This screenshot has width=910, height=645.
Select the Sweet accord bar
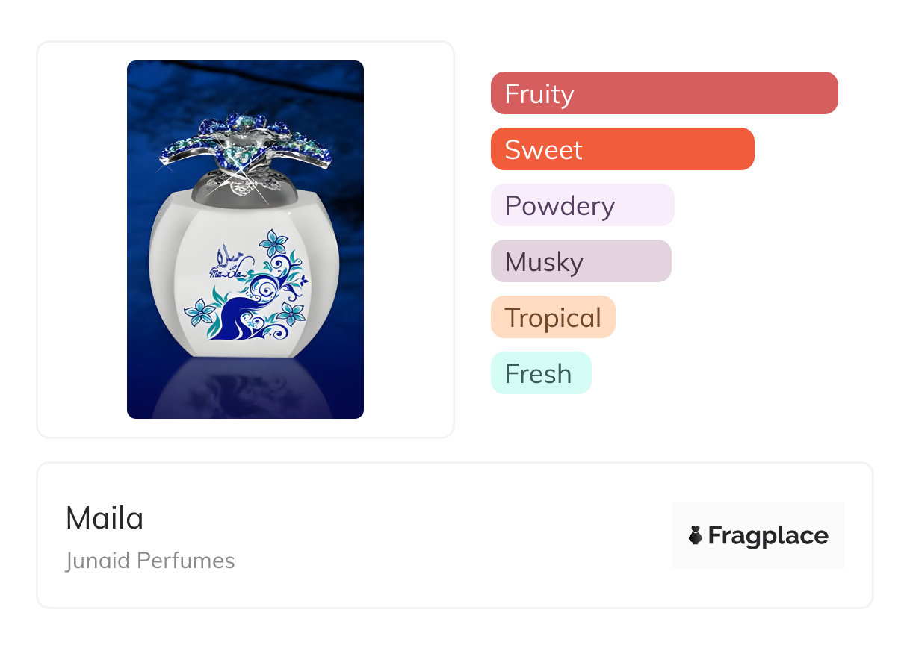click(622, 149)
